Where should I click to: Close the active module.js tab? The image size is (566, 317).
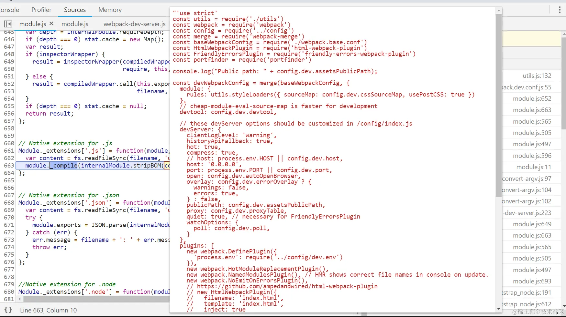coord(51,24)
